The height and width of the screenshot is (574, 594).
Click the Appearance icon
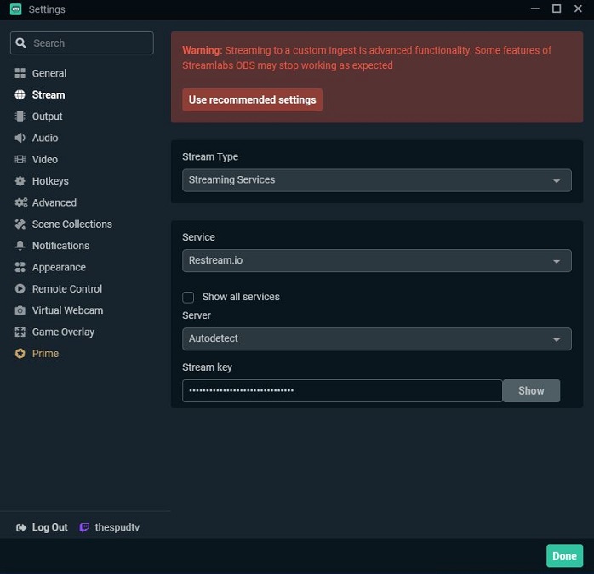(20, 267)
